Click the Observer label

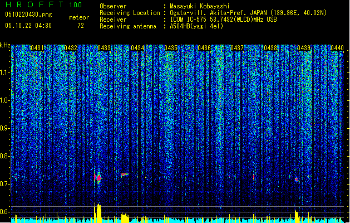coord(113,6)
